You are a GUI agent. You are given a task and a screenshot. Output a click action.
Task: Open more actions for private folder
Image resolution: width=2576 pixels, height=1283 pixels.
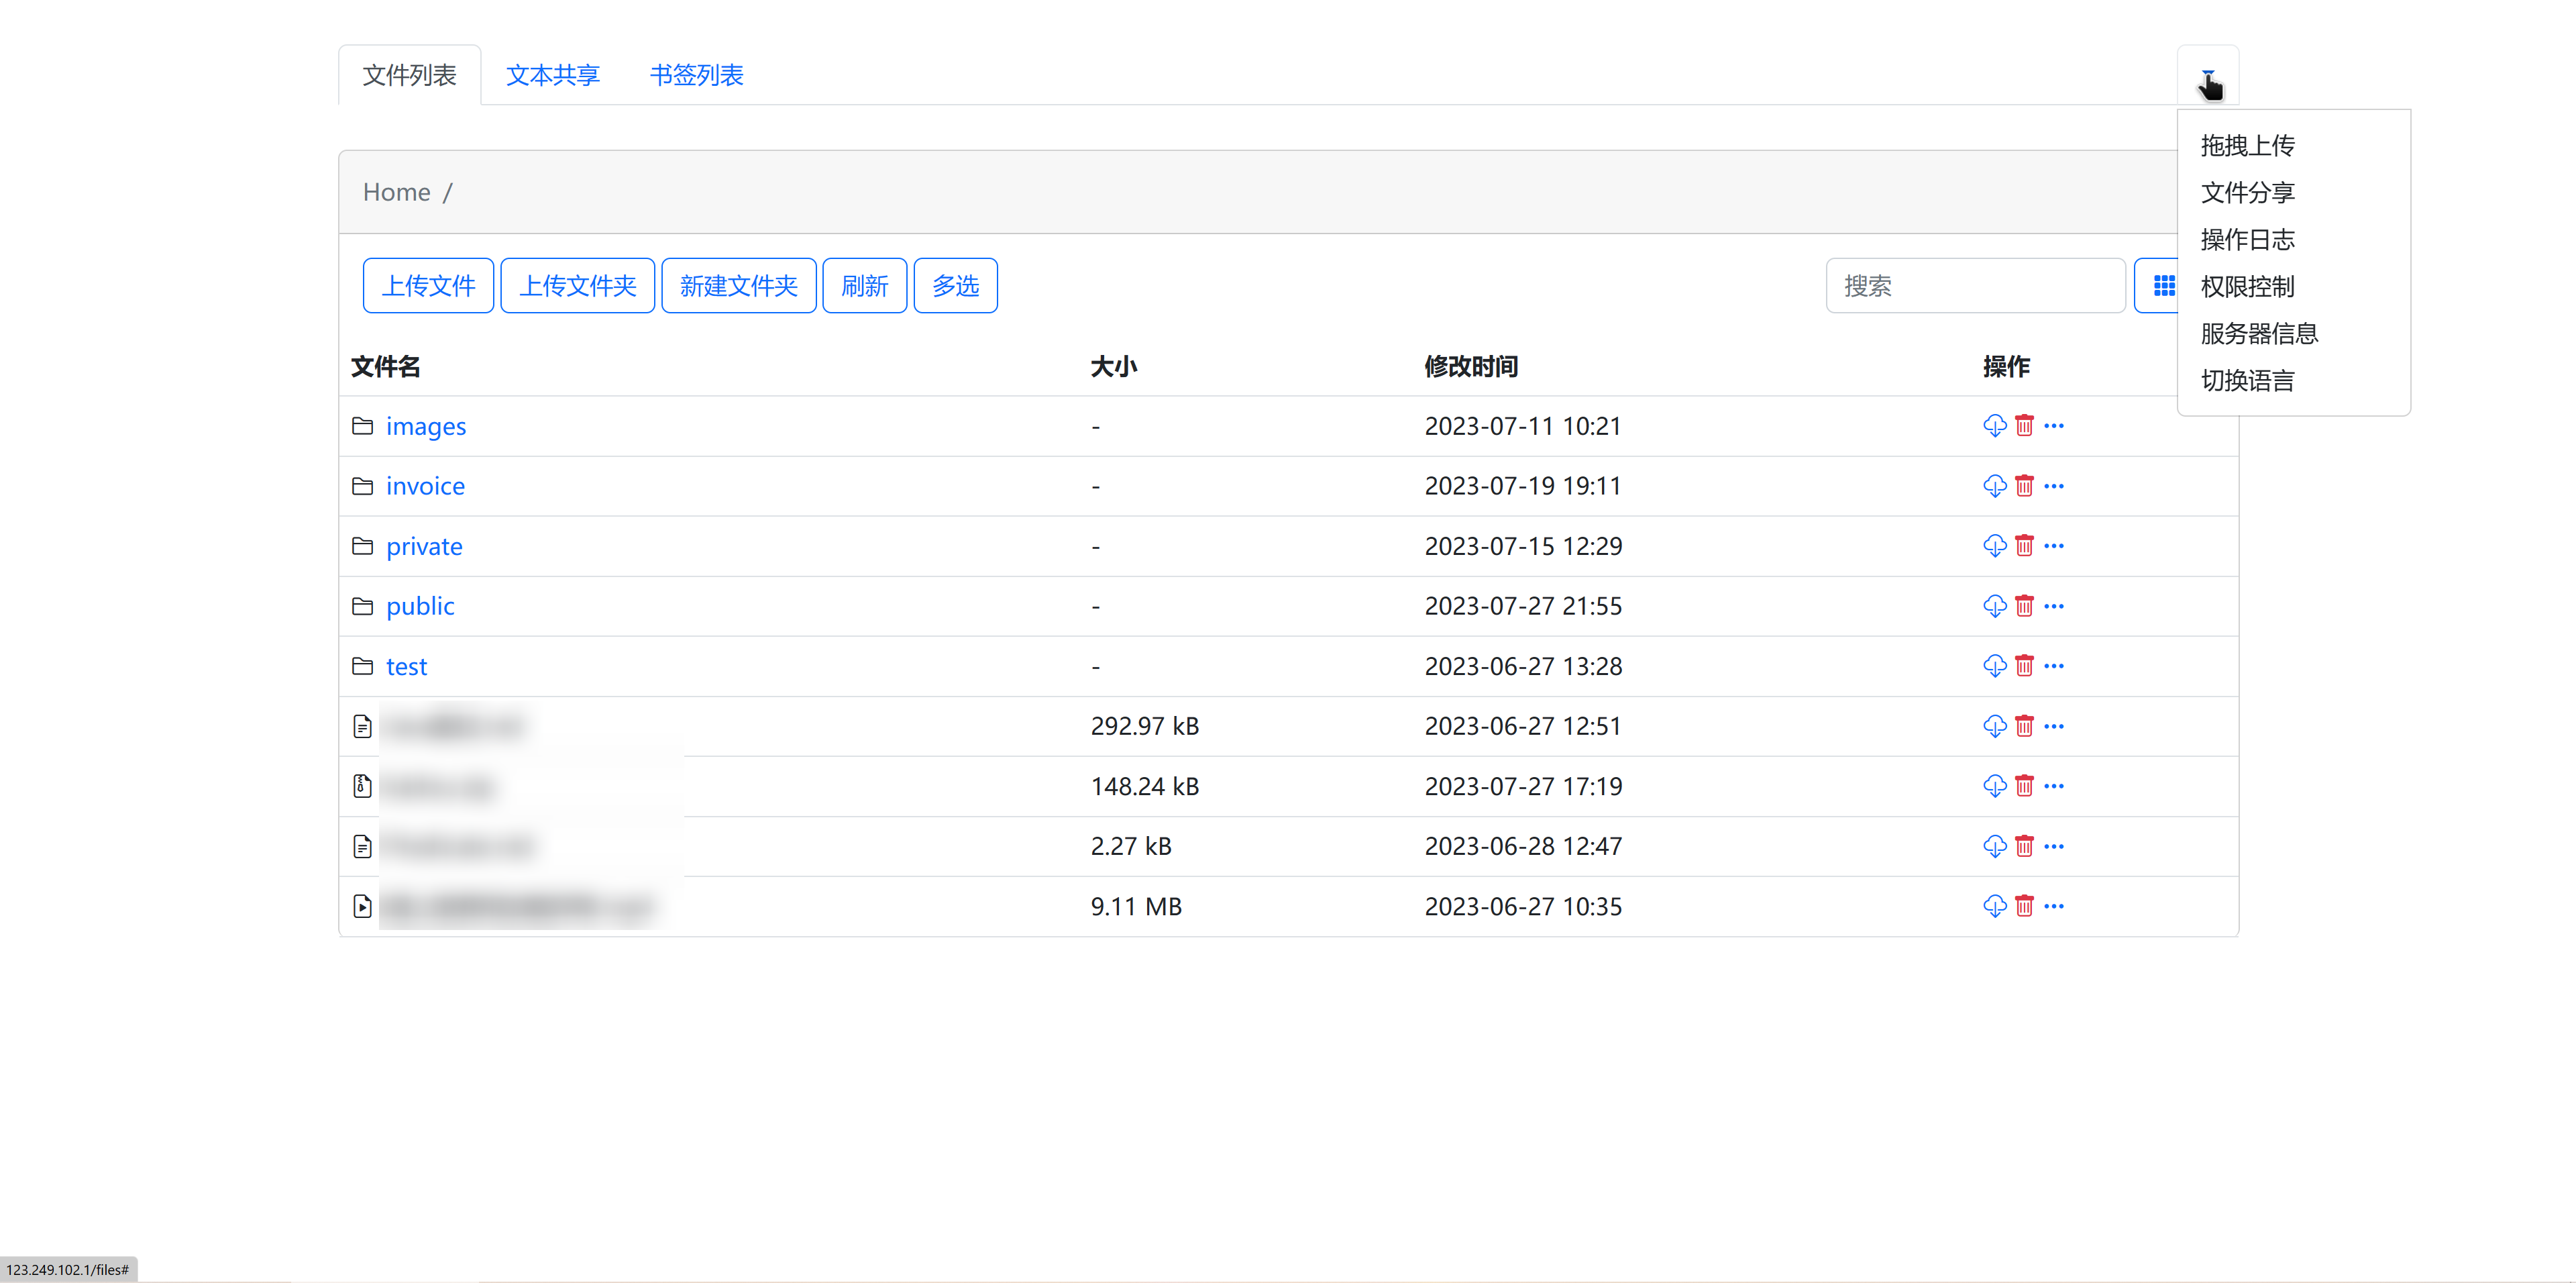pos(2054,546)
